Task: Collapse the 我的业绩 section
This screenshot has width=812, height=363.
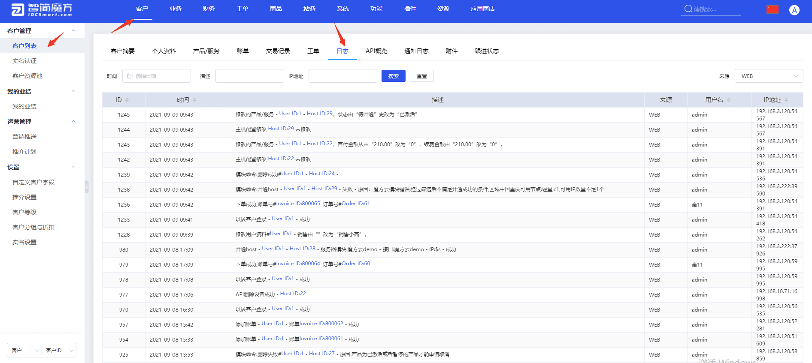Action: click(x=73, y=91)
